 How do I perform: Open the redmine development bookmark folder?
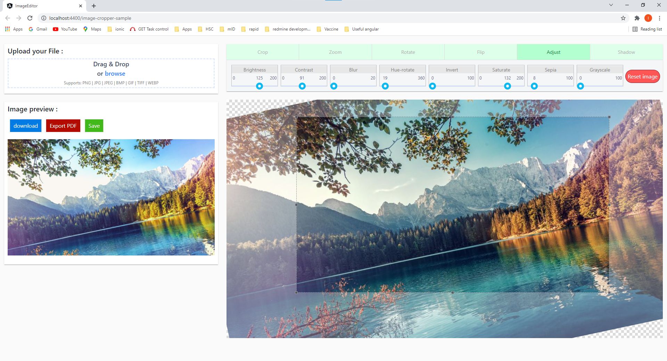(x=288, y=29)
